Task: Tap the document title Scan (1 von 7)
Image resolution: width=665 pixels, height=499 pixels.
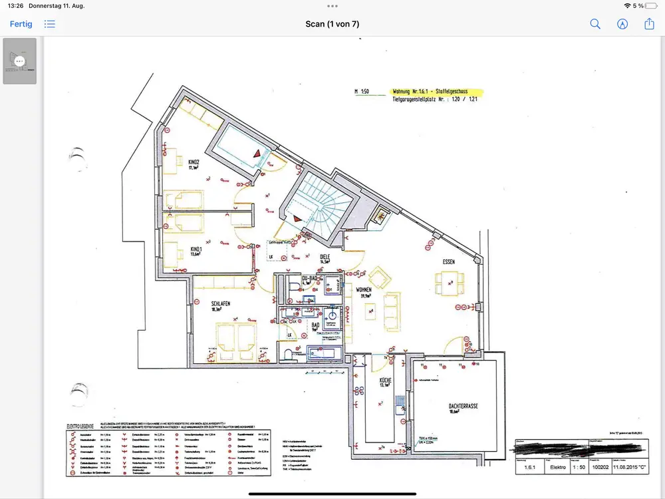Action: tap(332, 24)
